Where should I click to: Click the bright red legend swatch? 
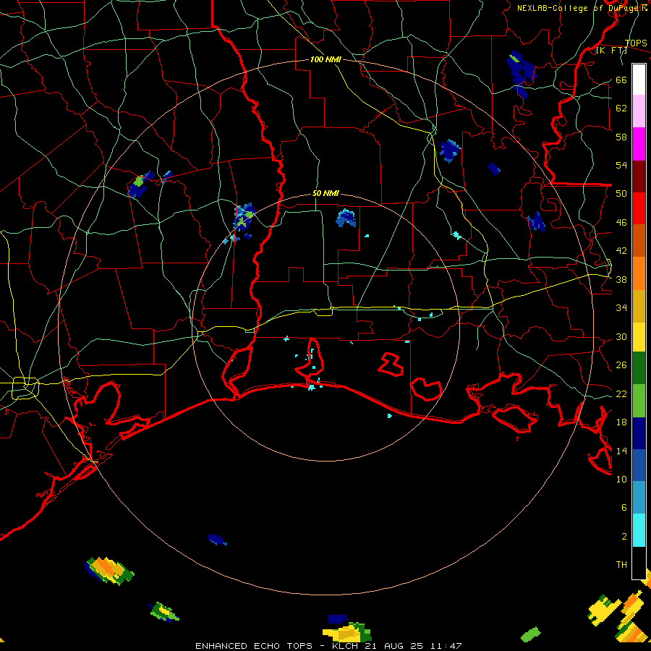[639, 208]
